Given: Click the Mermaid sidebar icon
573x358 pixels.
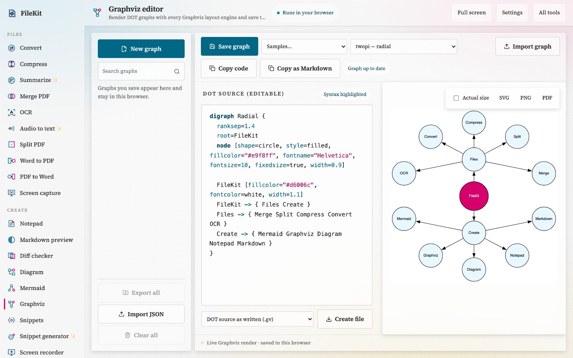Looking at the screenshot, I should [x=11, y=288].
